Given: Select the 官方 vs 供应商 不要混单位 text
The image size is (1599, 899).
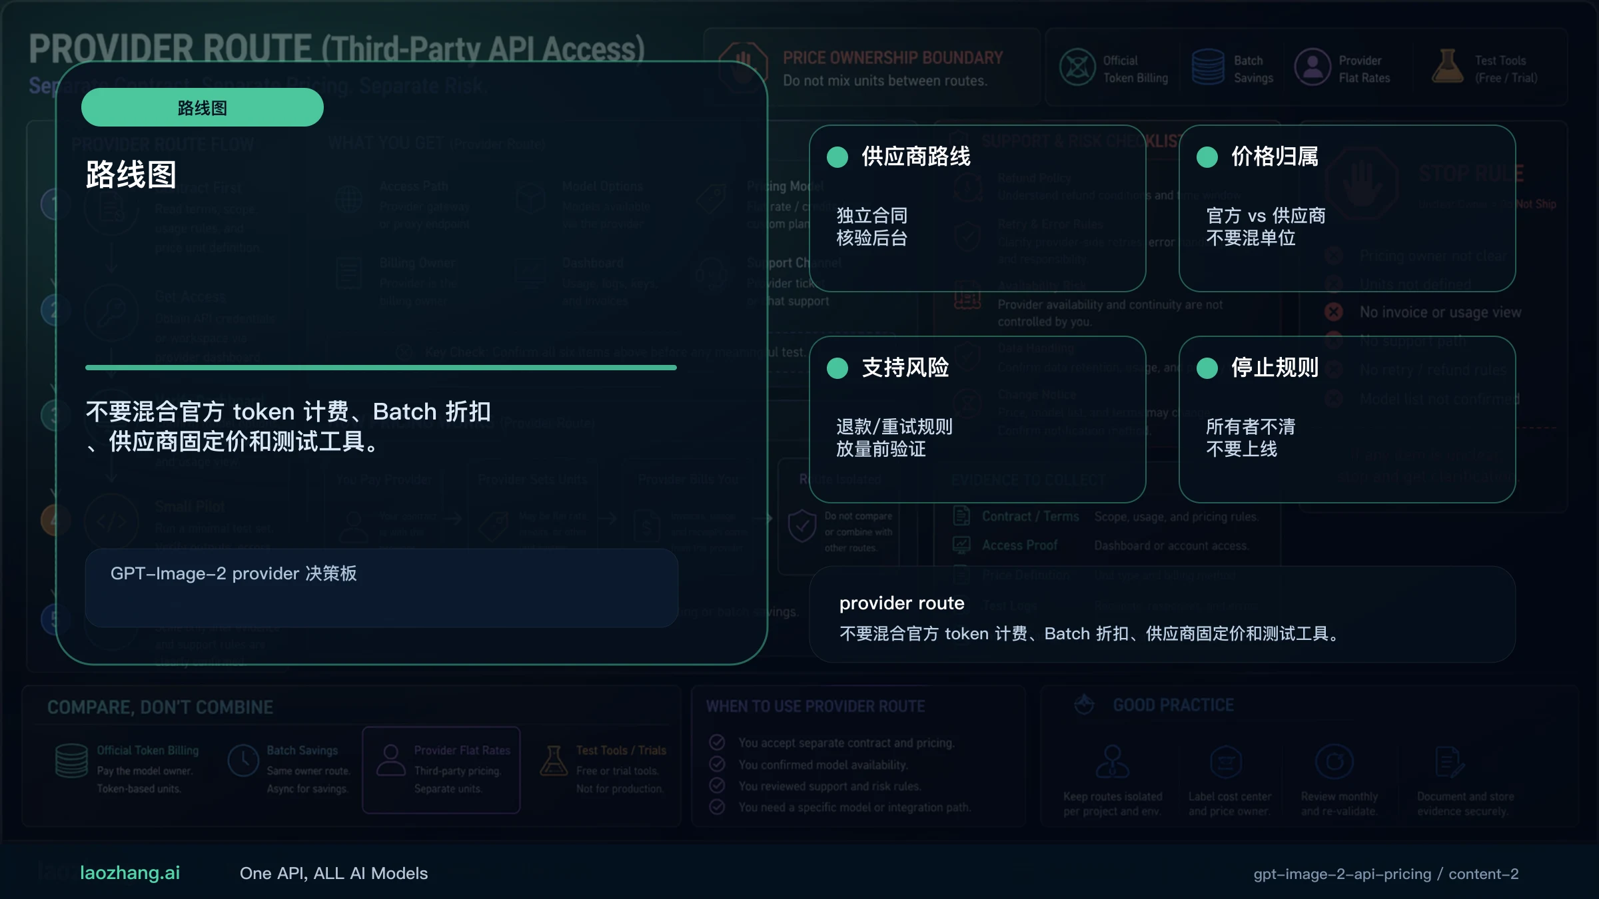Looking at the screenshot, I should [1266, 226].
